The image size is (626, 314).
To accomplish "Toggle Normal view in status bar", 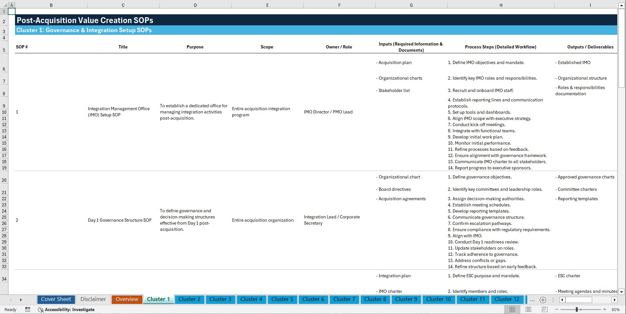I will click(x=512, y=309).
